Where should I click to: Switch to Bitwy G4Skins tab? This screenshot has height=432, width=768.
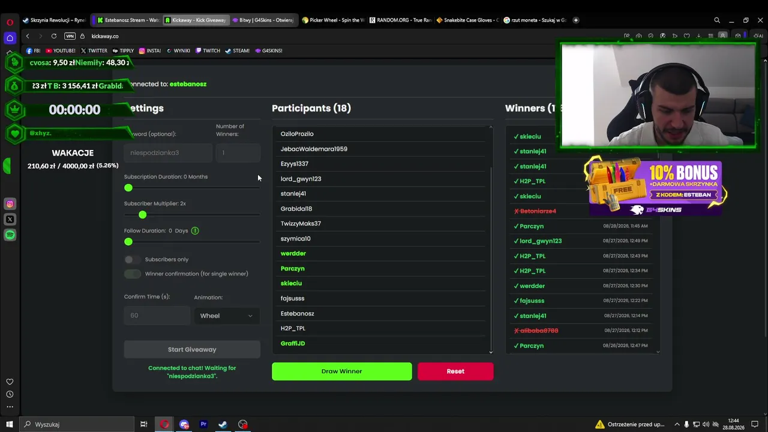[263, 20]
